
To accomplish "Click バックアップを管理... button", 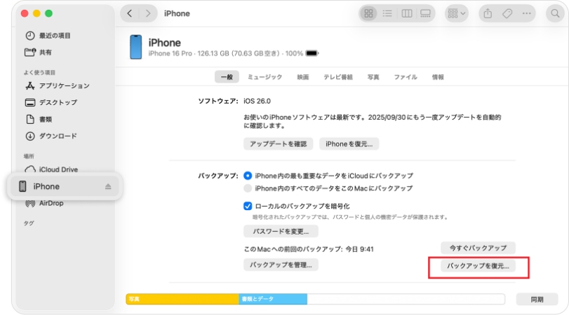I will [281, 265].
